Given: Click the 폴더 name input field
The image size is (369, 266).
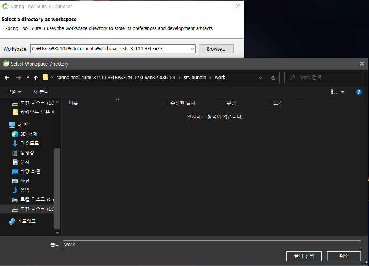Looking at the screenshot, I should tap(212, 245).
